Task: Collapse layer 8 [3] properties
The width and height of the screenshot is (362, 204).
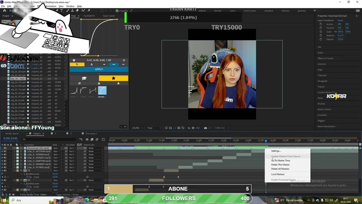Action: (x=15, y=171)
